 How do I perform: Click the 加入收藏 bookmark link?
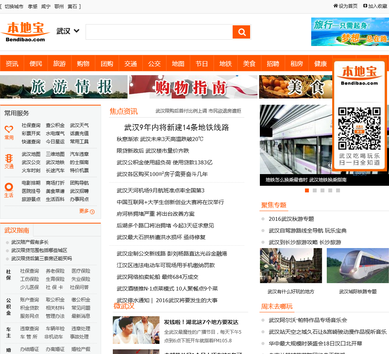(x=375, y=6)
